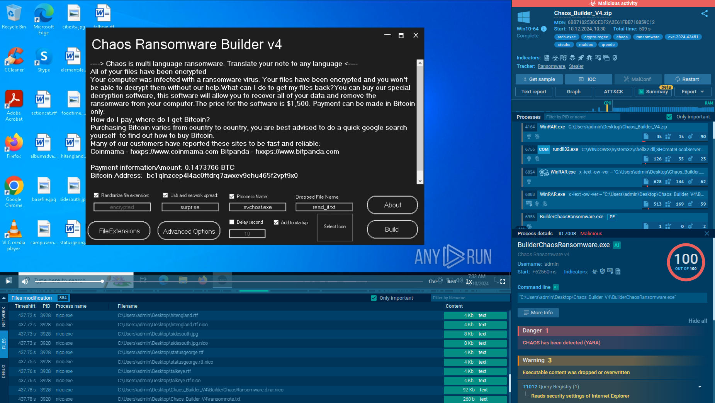Expand More Info in process details
Viewport: 715px width, 403px height.
538,312
